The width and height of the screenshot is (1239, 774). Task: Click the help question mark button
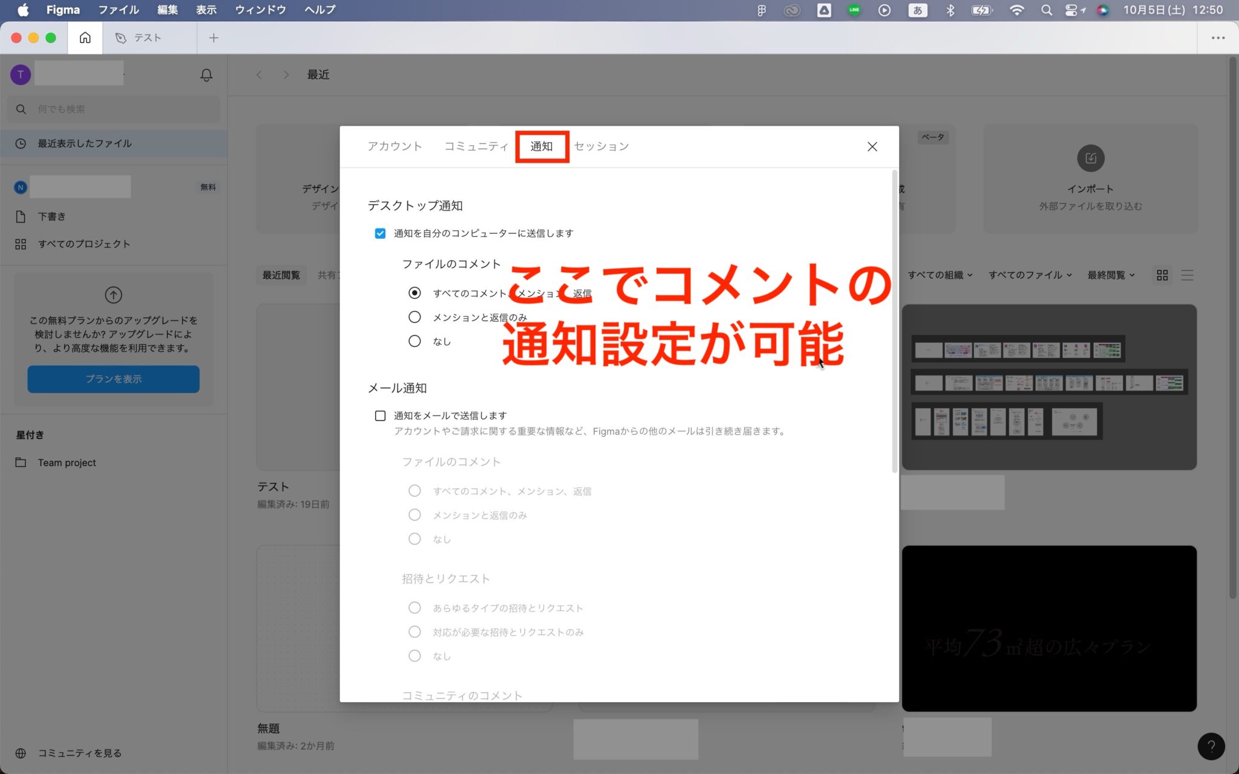1211,746
